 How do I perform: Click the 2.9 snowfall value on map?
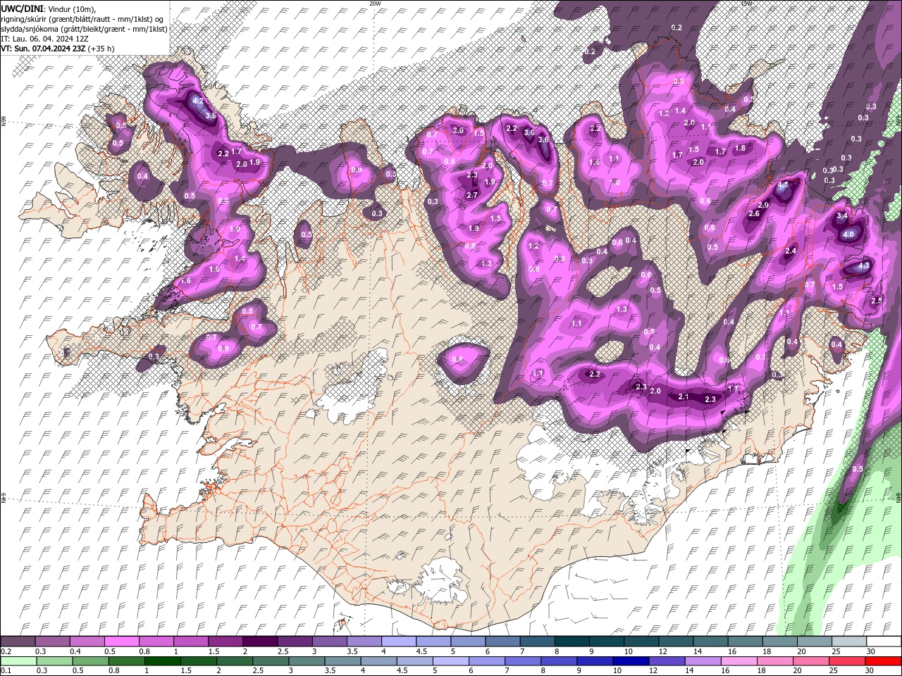click(763, 205)
